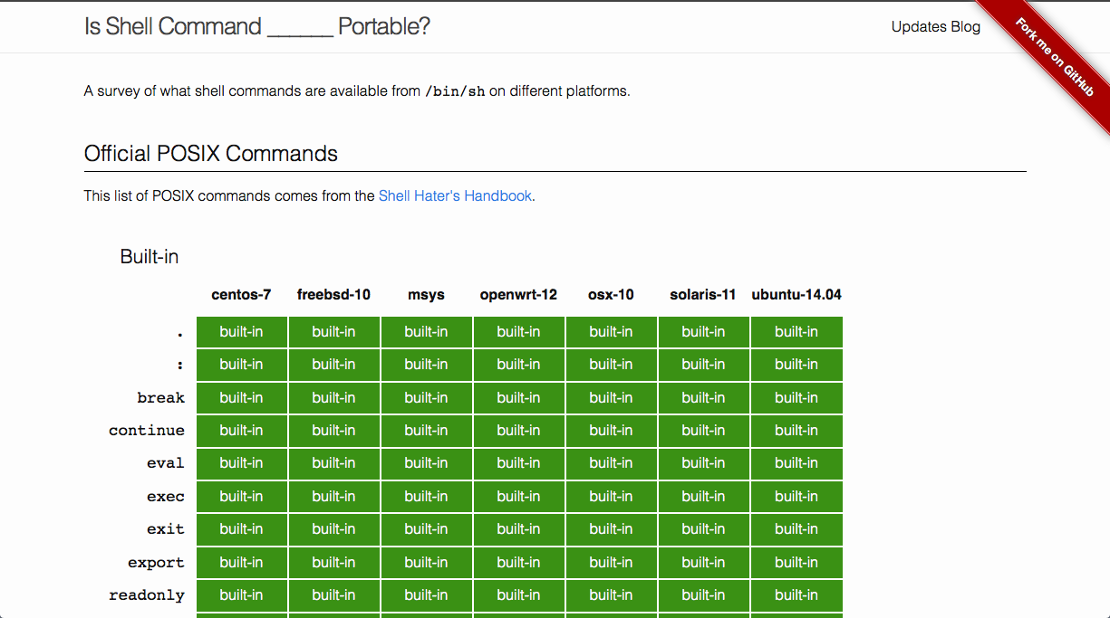Select the ubuntu-14.04 column header
Screen dimensions: 1110x618
point(796,294)
